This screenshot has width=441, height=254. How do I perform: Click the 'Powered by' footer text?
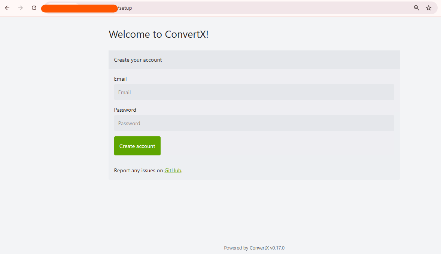pyautogui.click(x=236, y=248)
